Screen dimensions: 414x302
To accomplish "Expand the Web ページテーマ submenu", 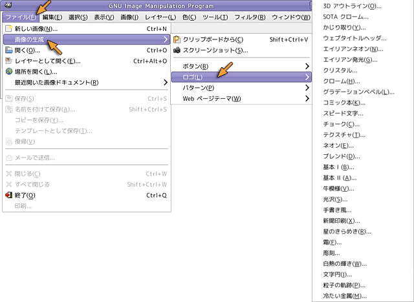I will coord(241,98).
